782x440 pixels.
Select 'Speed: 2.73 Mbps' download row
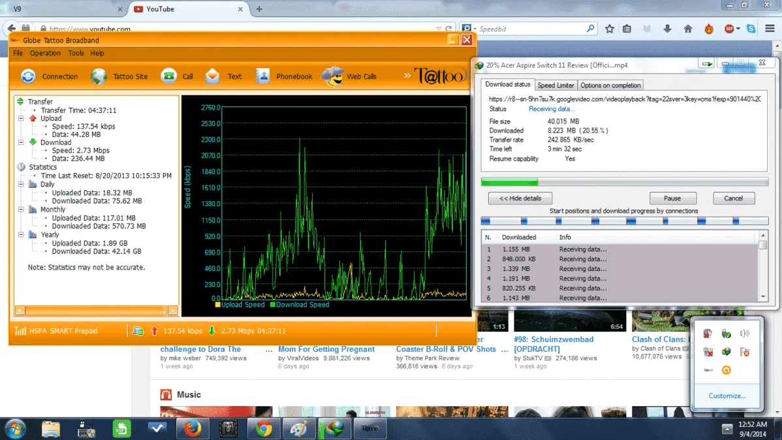[x=81, y=150]
